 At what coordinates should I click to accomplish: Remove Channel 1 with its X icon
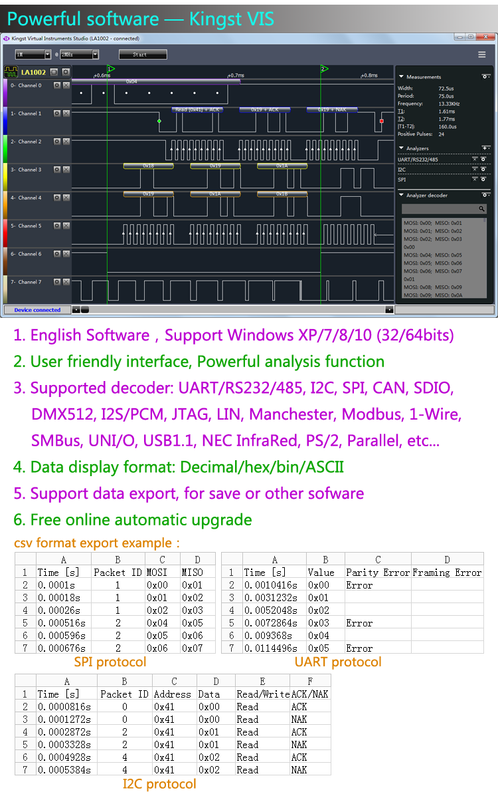66,114
